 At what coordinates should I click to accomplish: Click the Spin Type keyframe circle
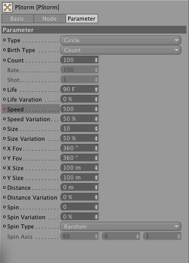point(5,226)
